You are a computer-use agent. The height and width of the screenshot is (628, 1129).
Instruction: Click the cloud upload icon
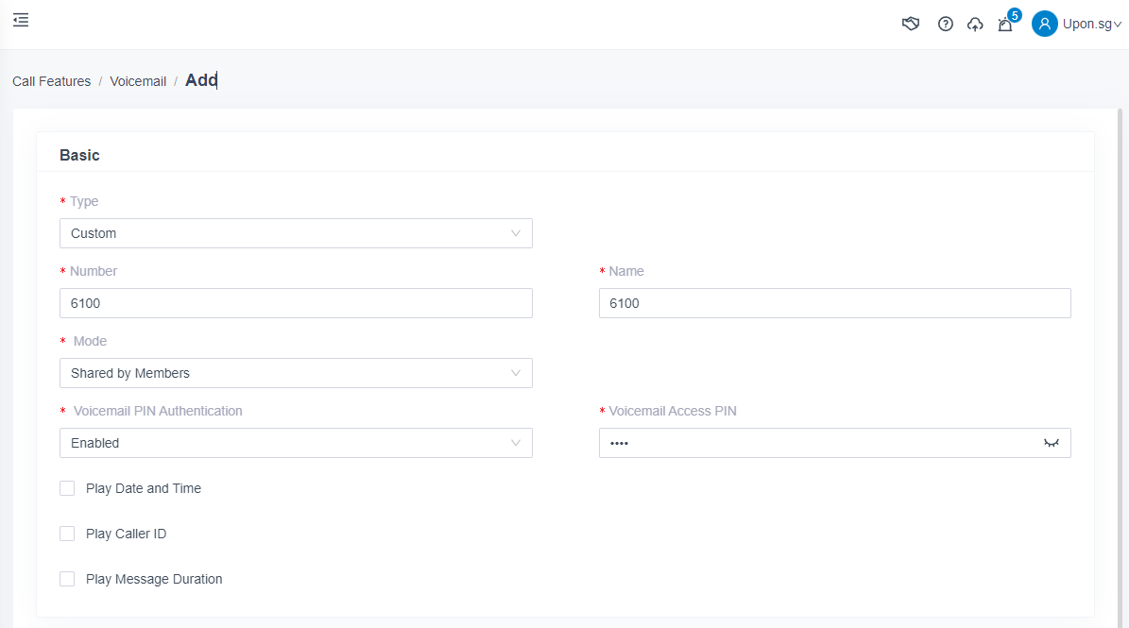tap(975, 25)
